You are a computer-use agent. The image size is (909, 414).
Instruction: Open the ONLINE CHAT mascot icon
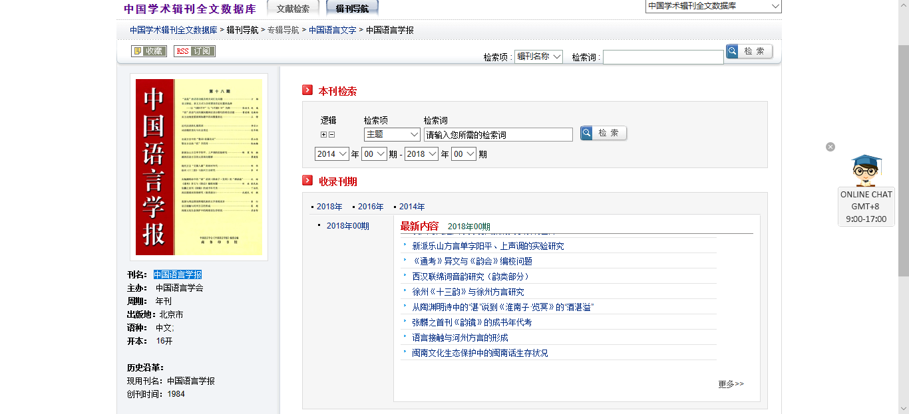tap(866, 170)
